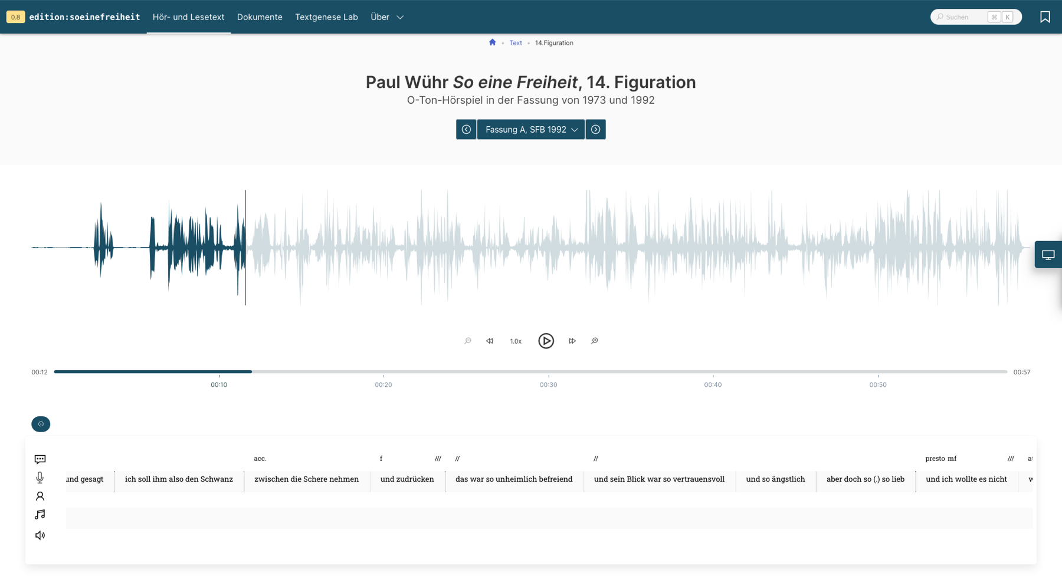The width and height of the screenshot is (1062, 576).
Task: Click the waveform to jump position
Action: [531, 248]
